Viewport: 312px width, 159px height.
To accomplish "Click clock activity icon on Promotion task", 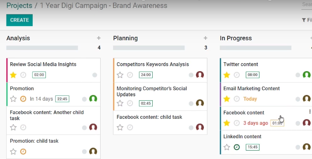I will tap(23, 99).
